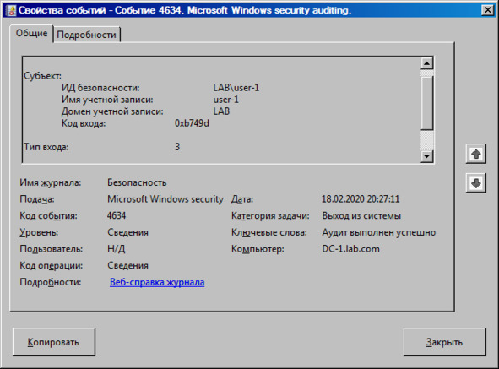Click the scrollbar down arrow in description box

click(x=426, y=156)
